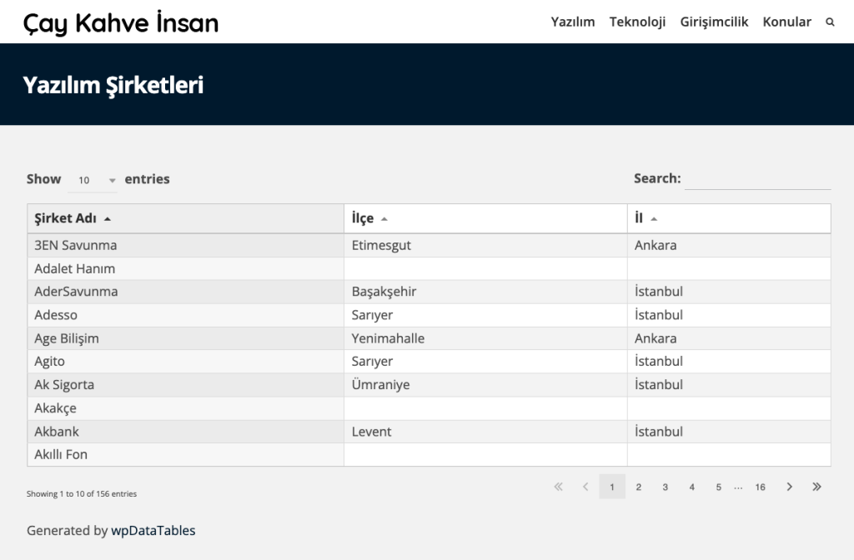Image resolution: width=854 pixels, height=560 pixels.
Task: Click the Akıllı Fon cell
Action: [186, 454]
